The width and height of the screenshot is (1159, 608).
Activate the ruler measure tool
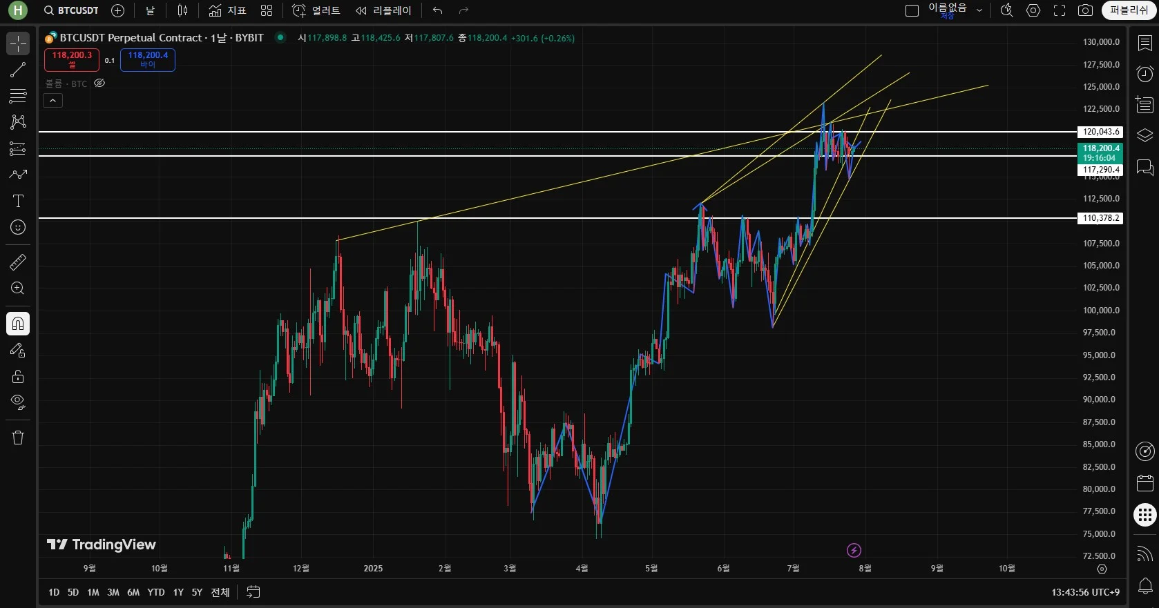(18, 262)
